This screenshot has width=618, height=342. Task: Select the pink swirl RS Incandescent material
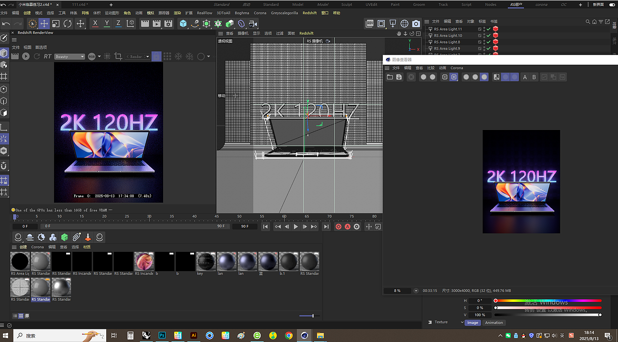click(144, 261)
